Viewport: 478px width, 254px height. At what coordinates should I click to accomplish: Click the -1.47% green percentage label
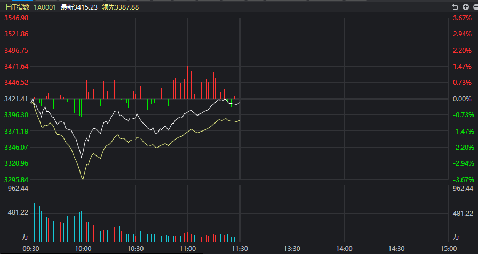(x=464, y=132)
